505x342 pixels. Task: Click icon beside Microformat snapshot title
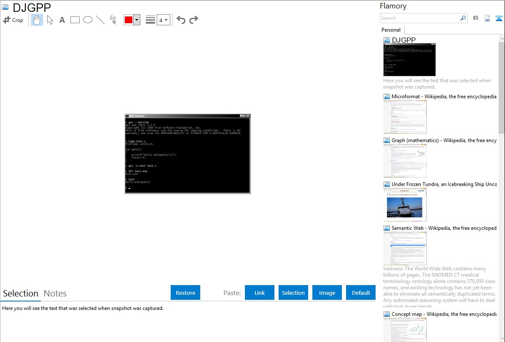[x=387, y=97]
